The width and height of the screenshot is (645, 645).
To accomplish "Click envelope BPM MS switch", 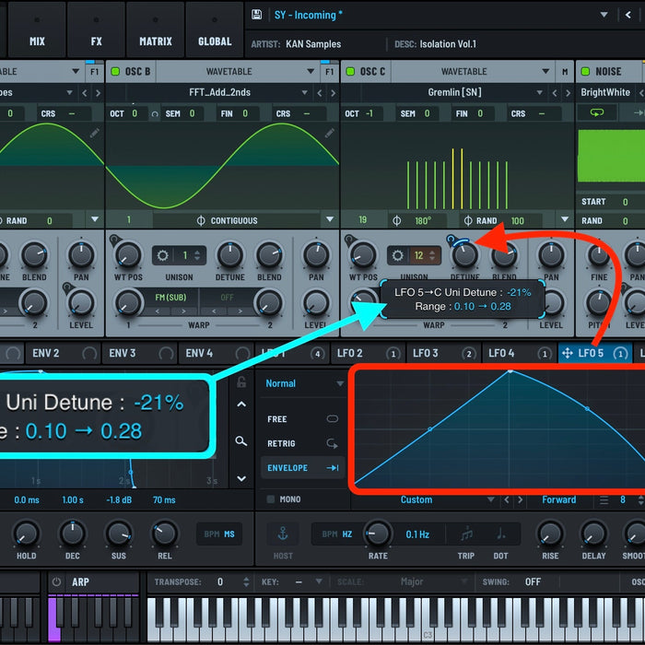I will tap(219, 534).
